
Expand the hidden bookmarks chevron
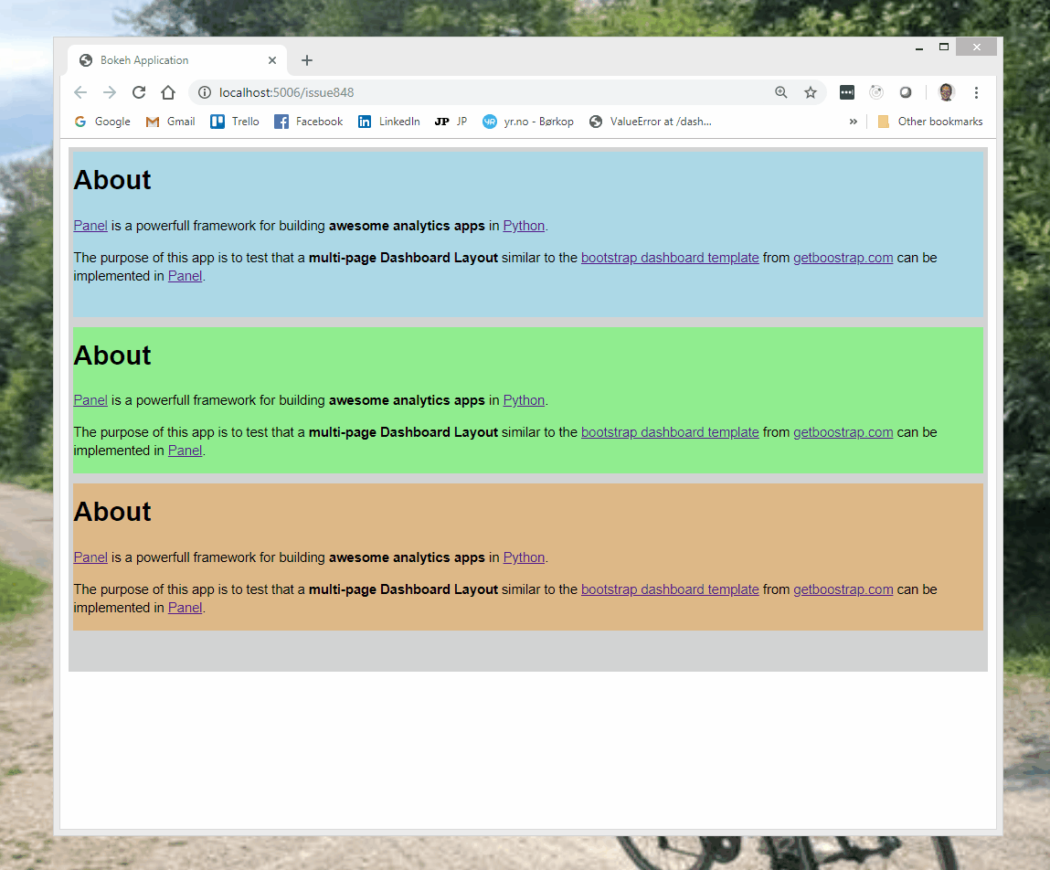[854, 122]
